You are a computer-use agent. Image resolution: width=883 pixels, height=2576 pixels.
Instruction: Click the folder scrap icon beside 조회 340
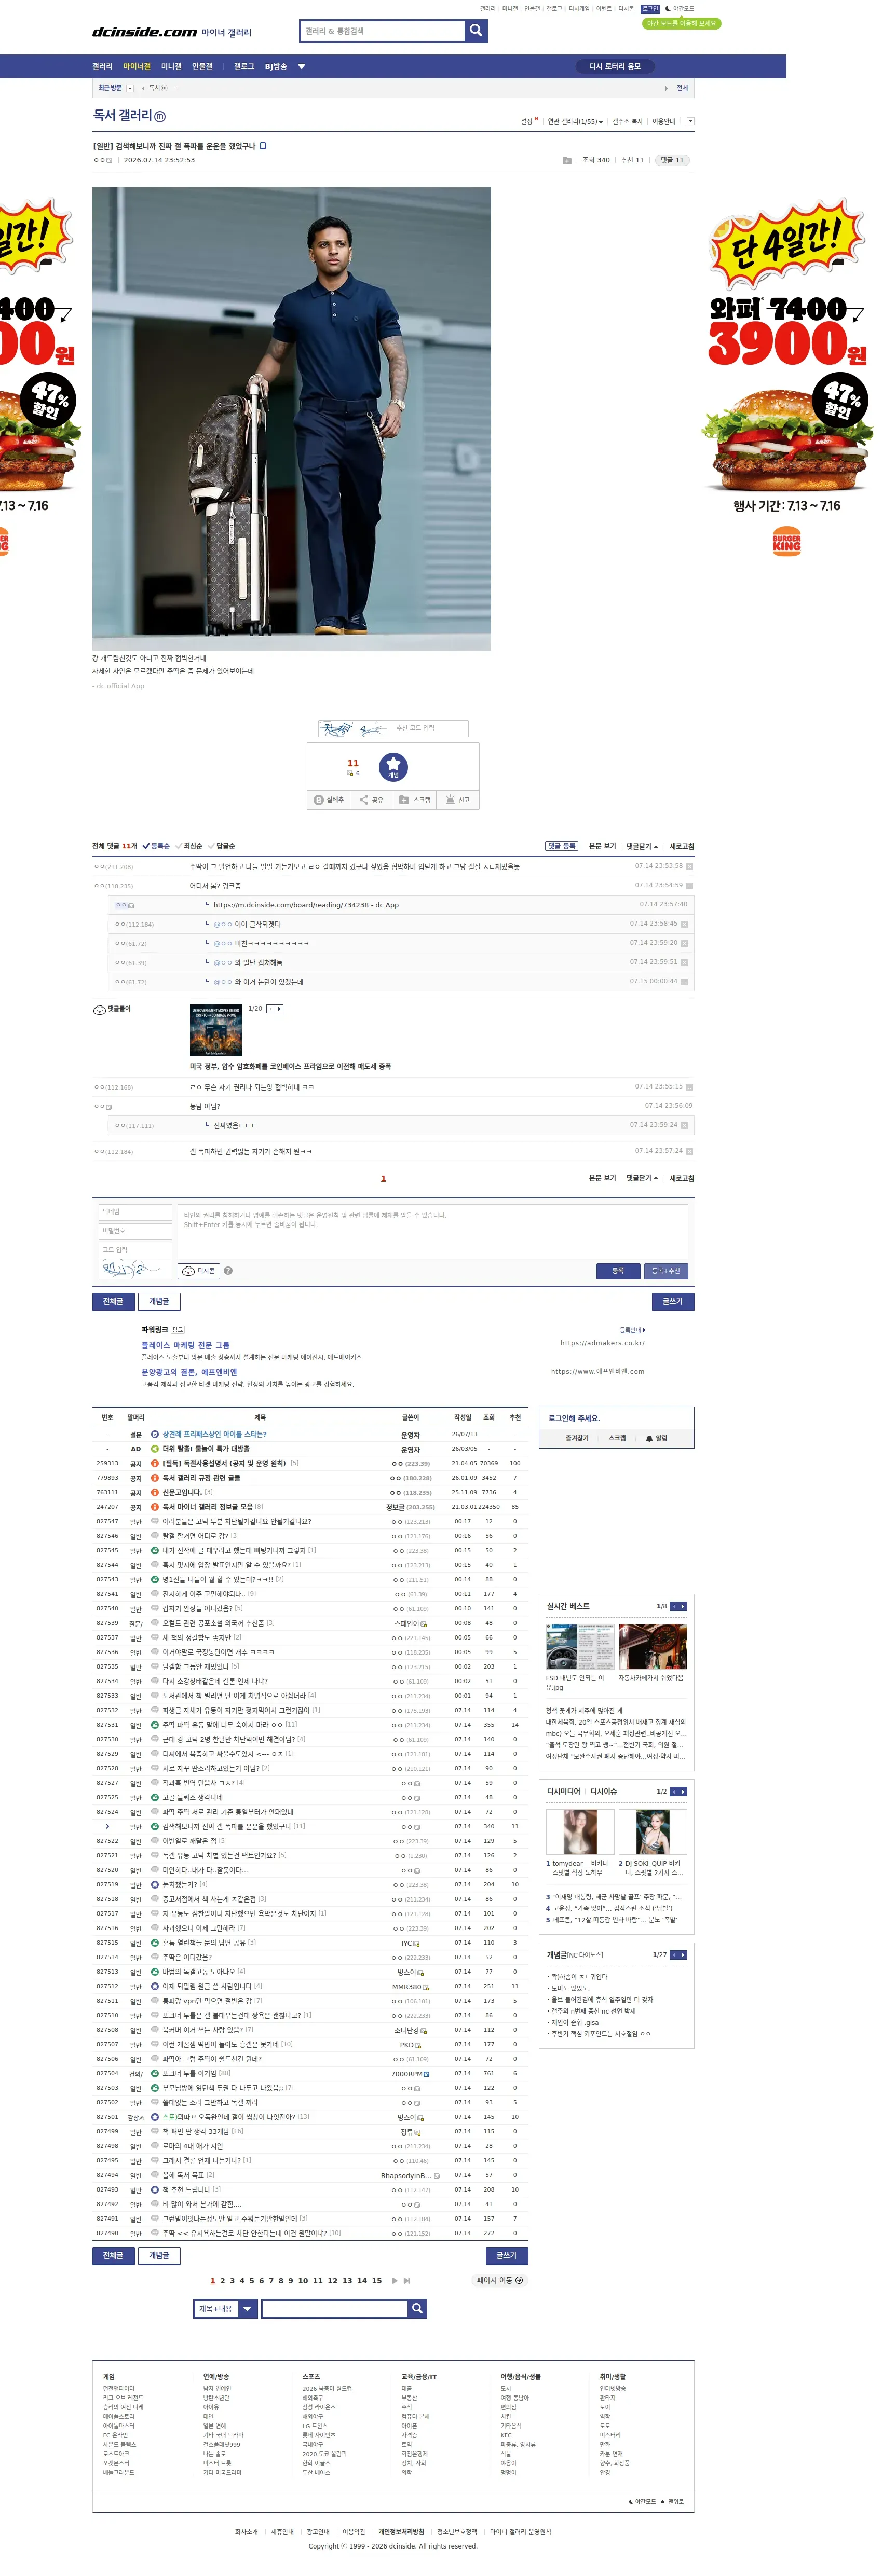point(567,160)
